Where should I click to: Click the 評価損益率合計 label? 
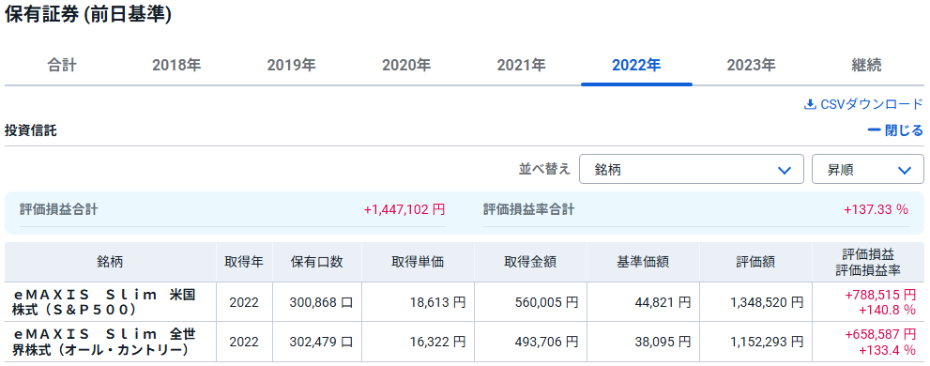click(x=528, y=209)
